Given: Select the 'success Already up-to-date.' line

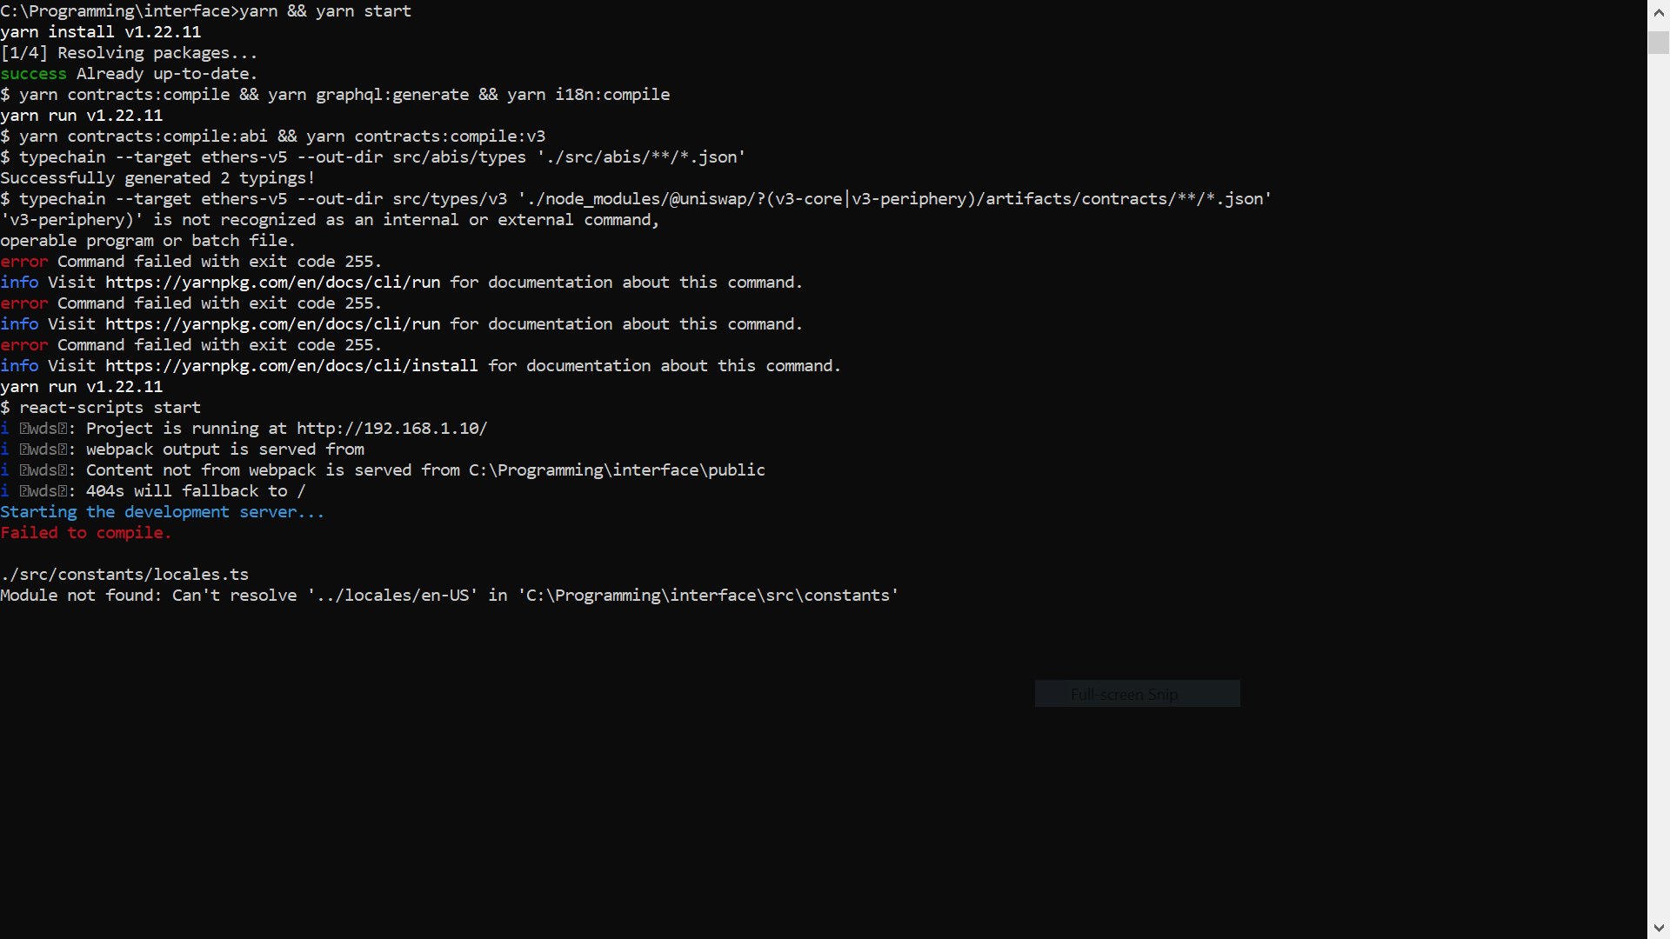Looking at the screenshot, I should (128, 73).
